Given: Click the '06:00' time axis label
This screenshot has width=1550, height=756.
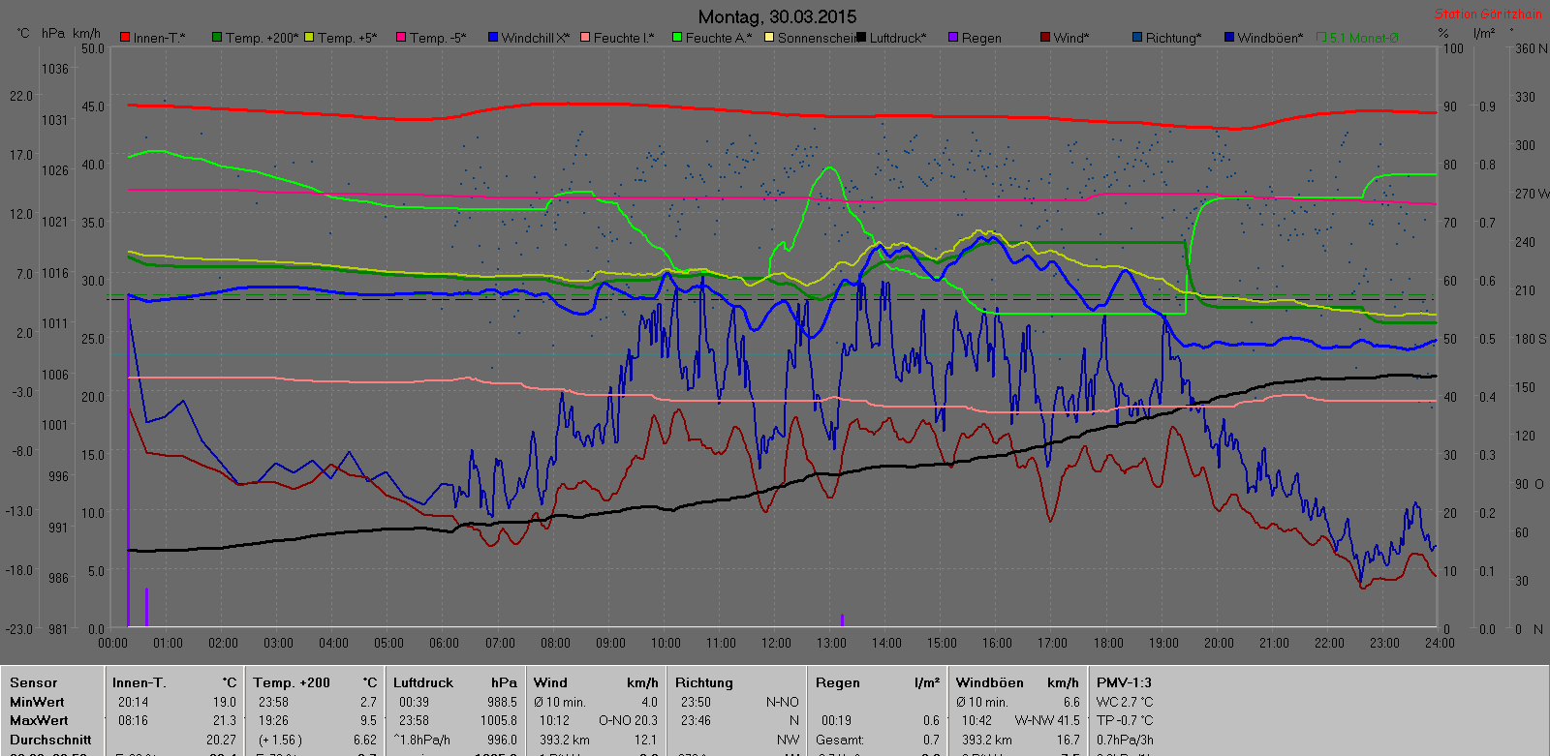Looking at the screenshot, I should pos(444,643).
